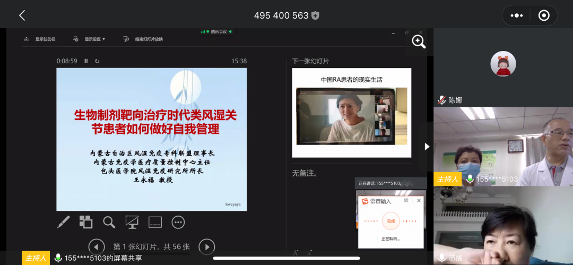Screen dimensions: 573x265
Task: Select the pen and laser pointer tool
Action: [63, 222]
